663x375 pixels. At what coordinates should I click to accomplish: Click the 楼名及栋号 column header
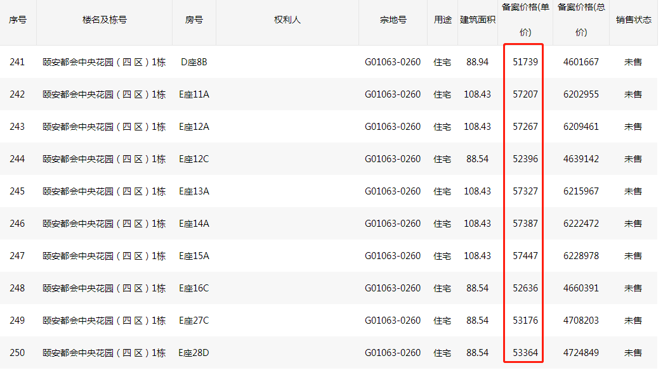[105, 20]
